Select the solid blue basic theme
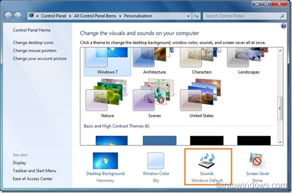The height and width of the screenshot is (193, 292). coord(160,141)
